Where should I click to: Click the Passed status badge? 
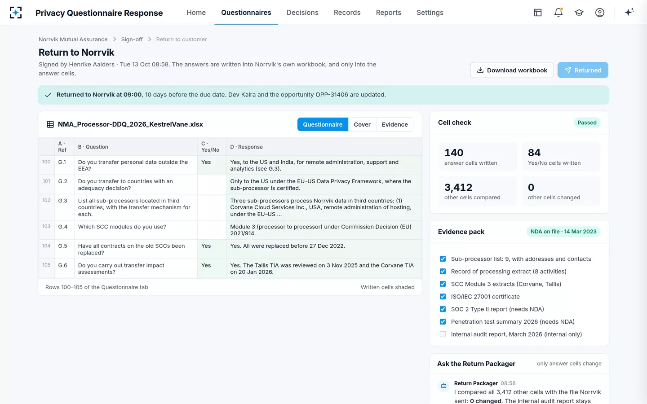[x=587, y=123]
